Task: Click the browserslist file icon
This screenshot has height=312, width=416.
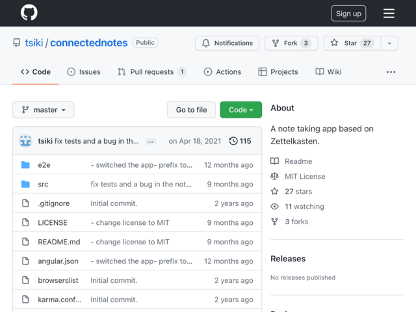Action: click(25, 280)
